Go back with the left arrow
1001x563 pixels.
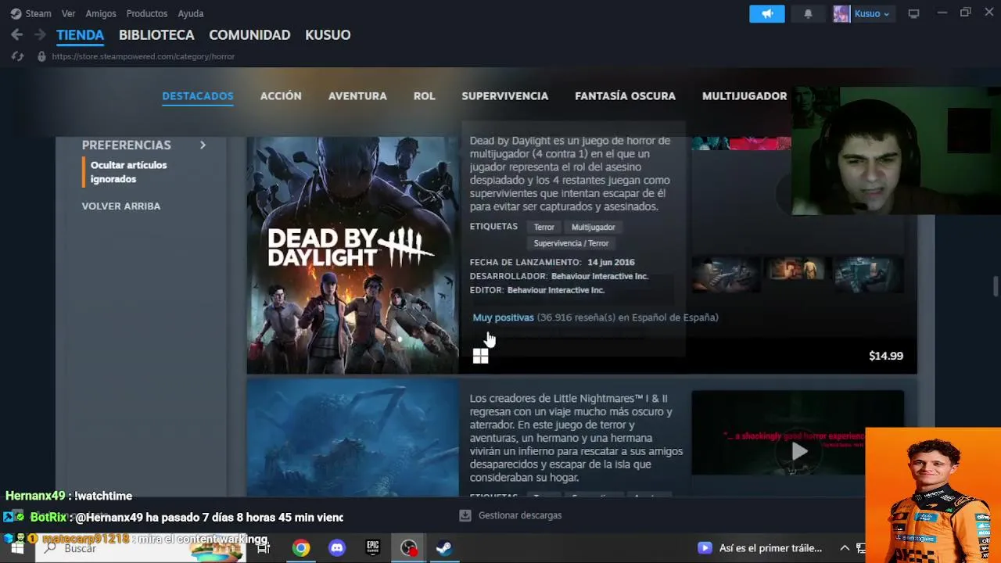[x=17, y=34]
